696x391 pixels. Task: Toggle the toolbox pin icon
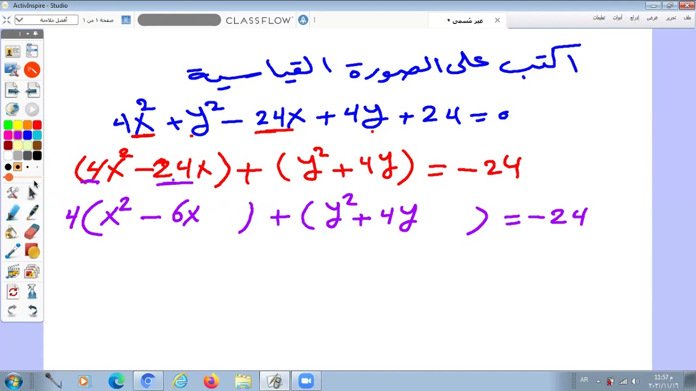(36, 34)
